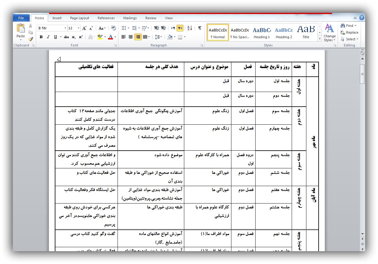Apply the Title style
This screenshot has height=264, width=378.
coord(306,33)
